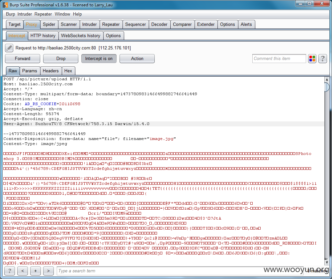Drop the intercepted request
This screenshot has width=332, height=279.
(x=61, y=59)
